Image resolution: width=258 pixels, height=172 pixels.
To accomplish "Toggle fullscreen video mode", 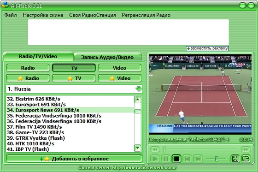I will pyautogui.click(x=235, y=159).
